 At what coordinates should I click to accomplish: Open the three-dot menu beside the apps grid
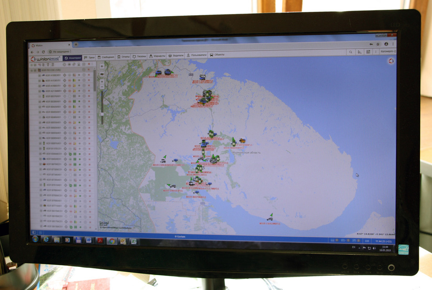pos(375,52)
